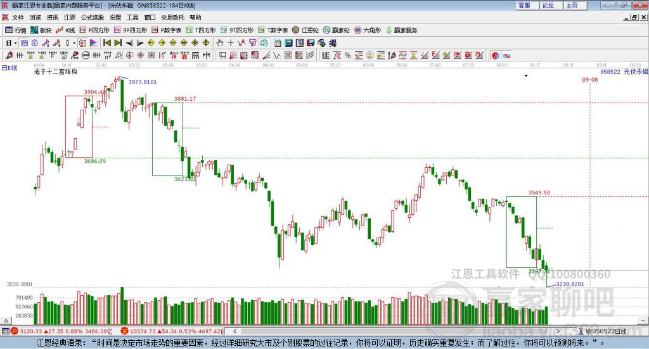Image resolution: width=649 pixels, height=349 pixels.
Task: Select the crosshair cursor tool
Action: (x=231, y=43)
